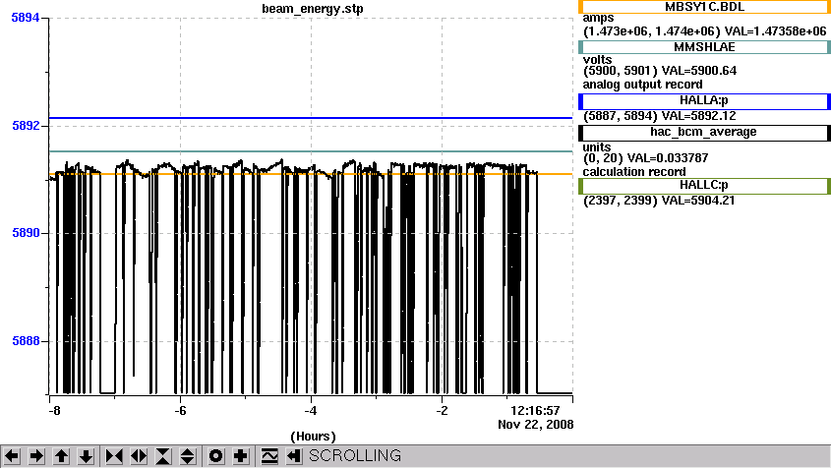Click the plus-sign toolbar icon
Image resolution: width=831 pixels, height=468 pixels.
click(x=241, y=456)
